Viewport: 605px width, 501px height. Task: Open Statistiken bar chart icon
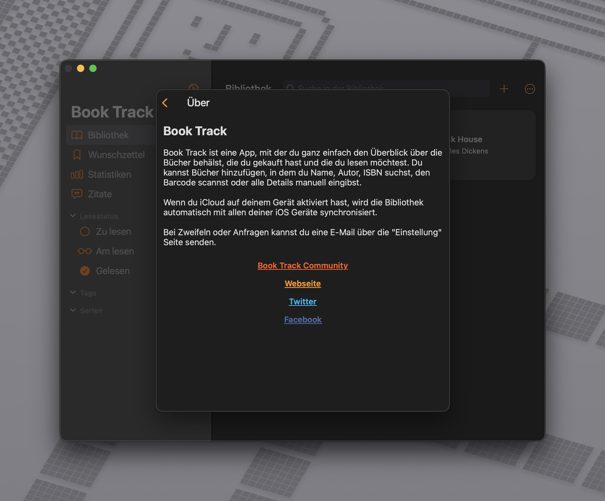coord(77,174)
